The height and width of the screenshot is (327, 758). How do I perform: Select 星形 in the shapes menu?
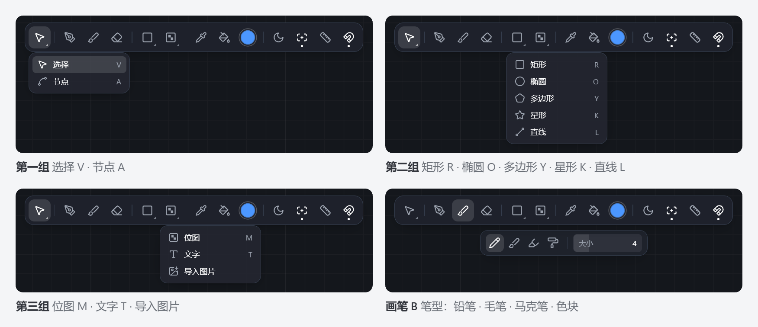[x=557, y=115]
